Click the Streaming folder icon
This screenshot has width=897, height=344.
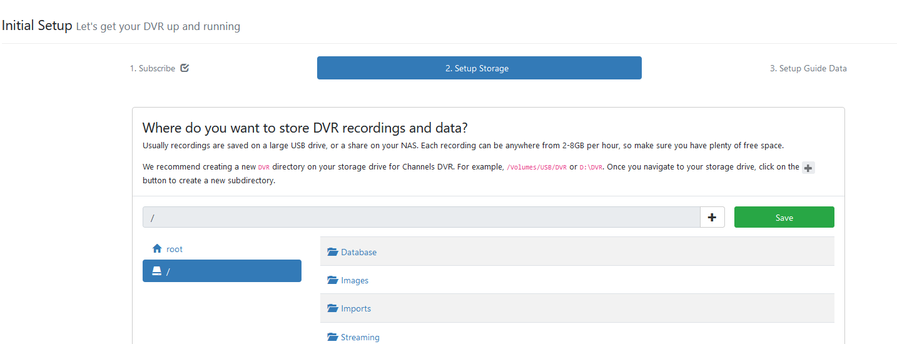pos(332,337)
